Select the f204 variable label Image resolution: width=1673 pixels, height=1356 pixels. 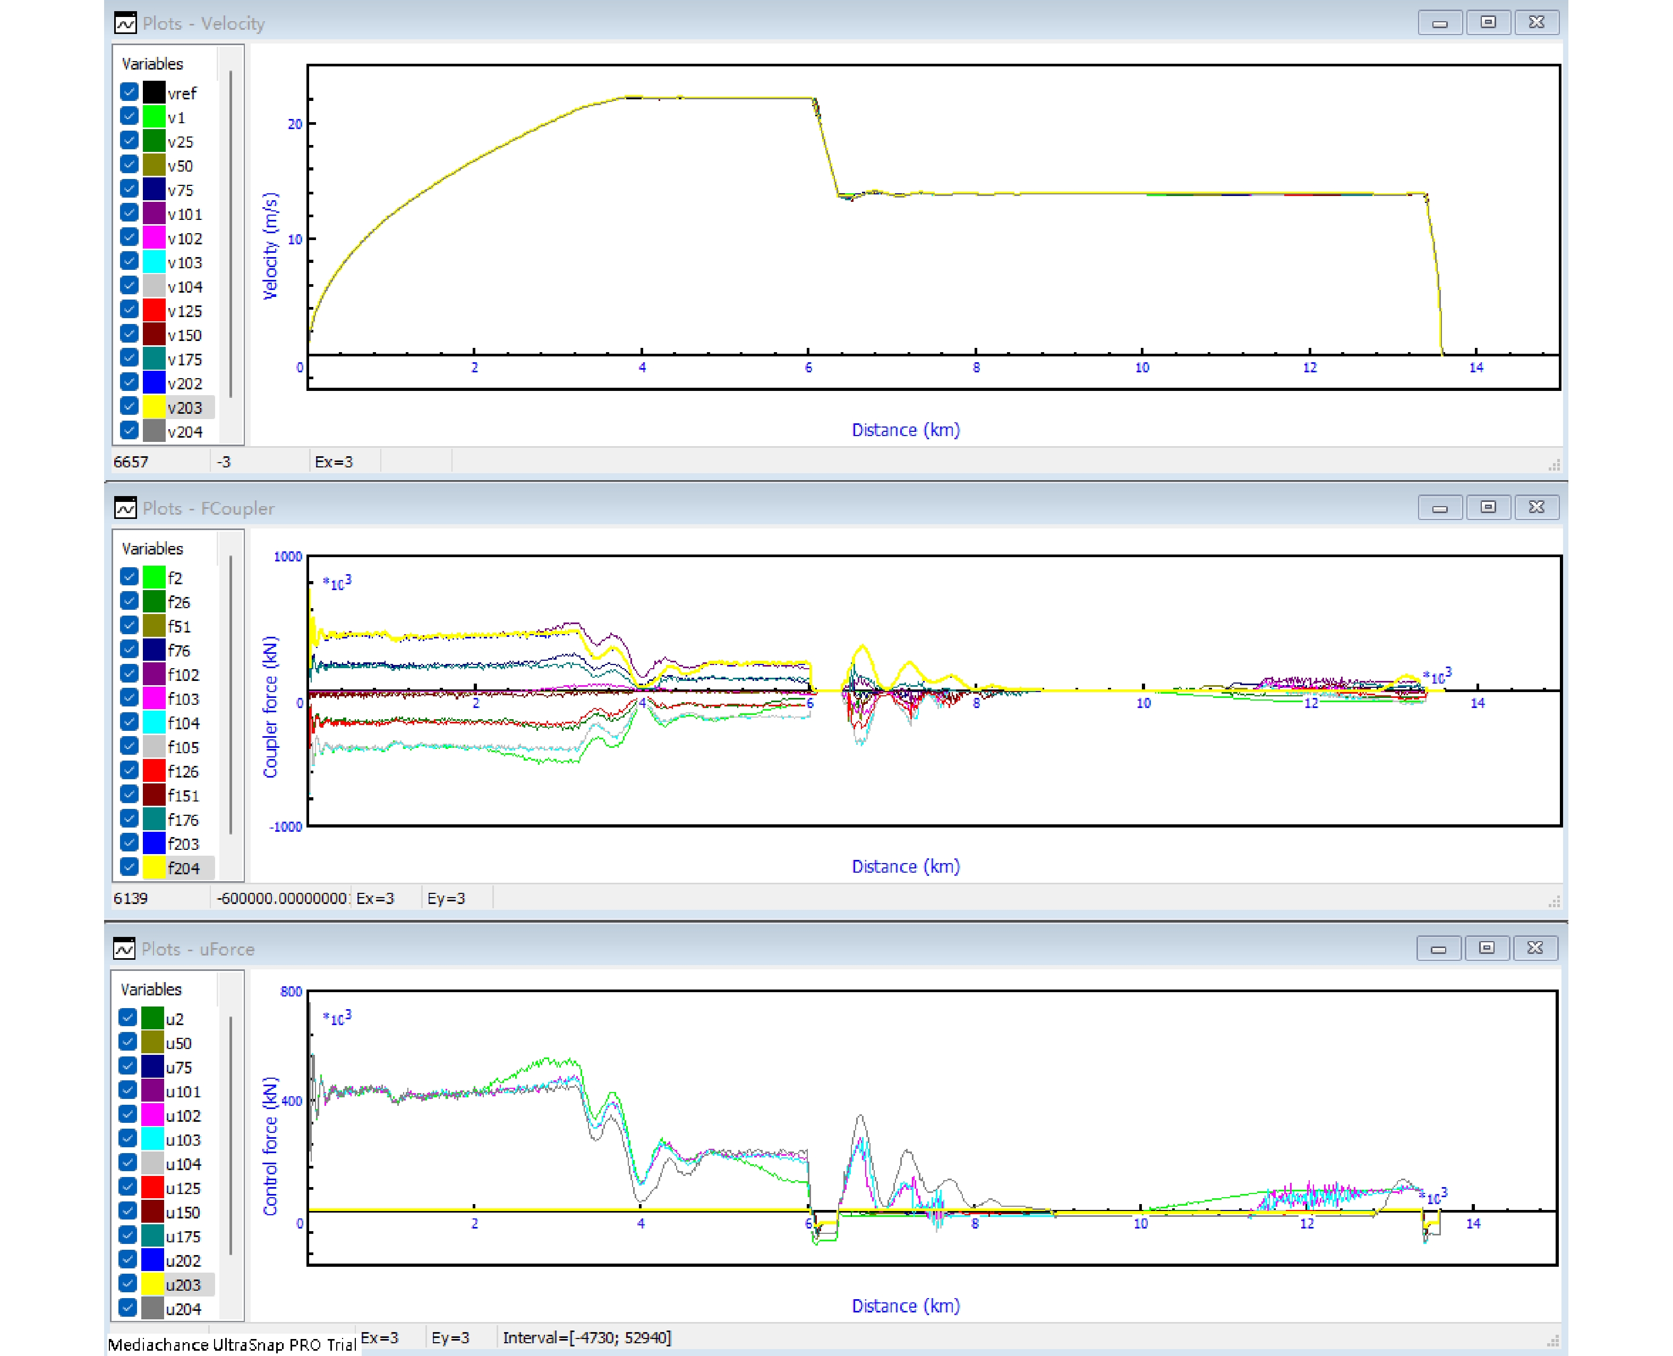coord(184,868)
